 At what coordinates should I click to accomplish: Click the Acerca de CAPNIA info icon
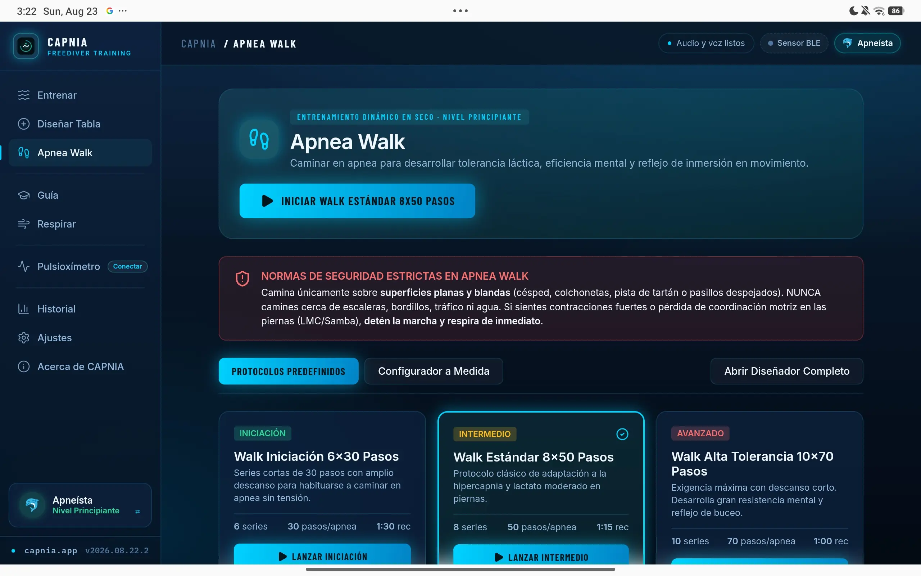pyautogui.click(x=24, y=366)
